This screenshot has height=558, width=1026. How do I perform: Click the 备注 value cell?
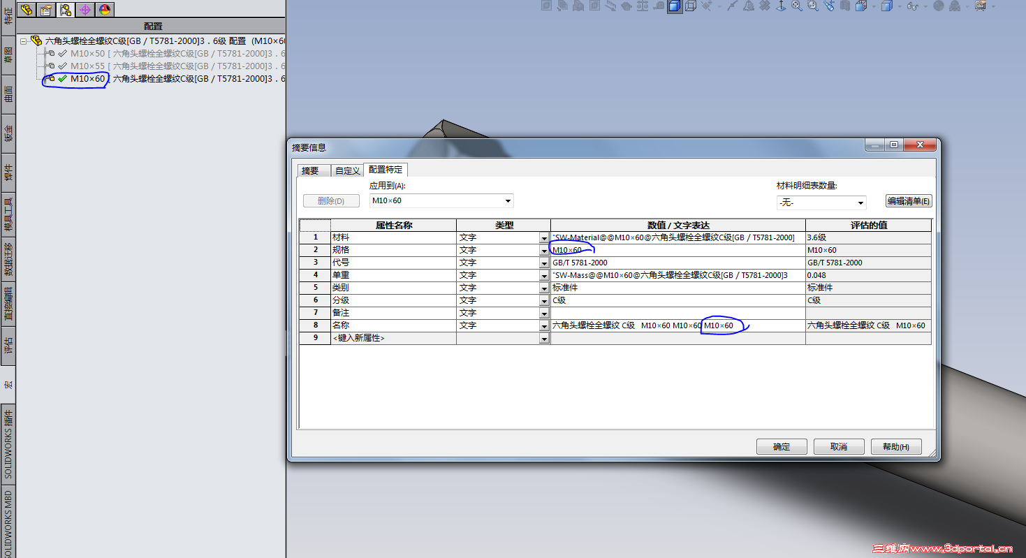(x=677, y=313)
